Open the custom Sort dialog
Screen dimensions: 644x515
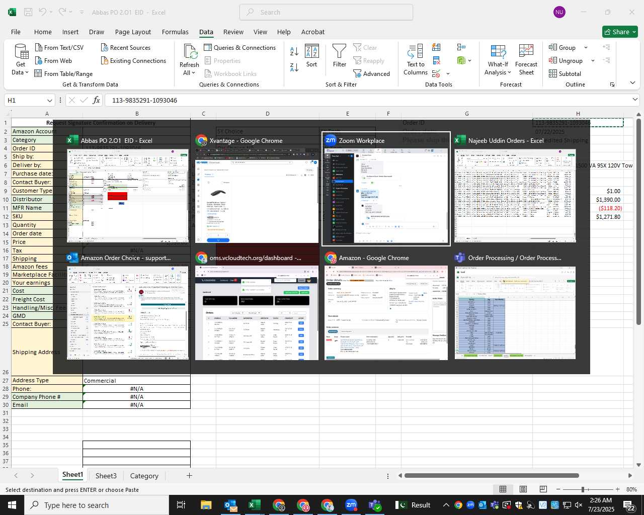[x=312, y=56]
